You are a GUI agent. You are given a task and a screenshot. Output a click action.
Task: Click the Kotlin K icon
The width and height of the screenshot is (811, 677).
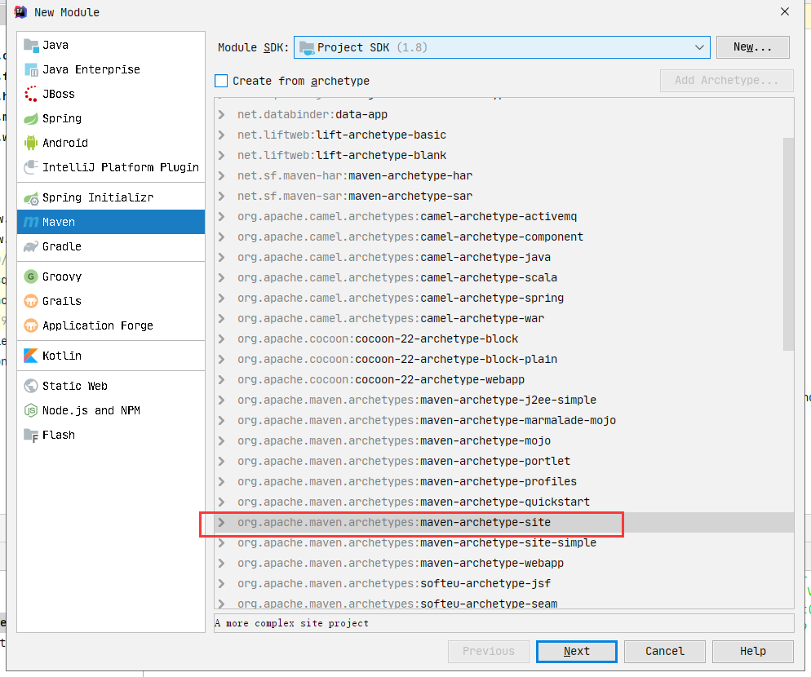pyautogui.click(x=31, y=356)
